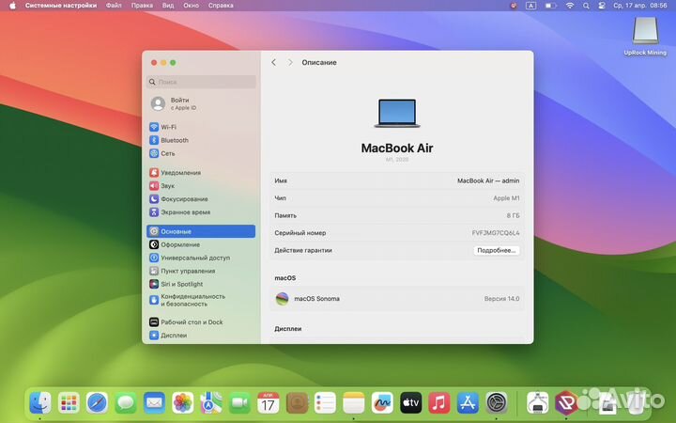Viewport: 676px width, 423px height.
Task: Open Экранное время settings
Action: coord(201,211)
